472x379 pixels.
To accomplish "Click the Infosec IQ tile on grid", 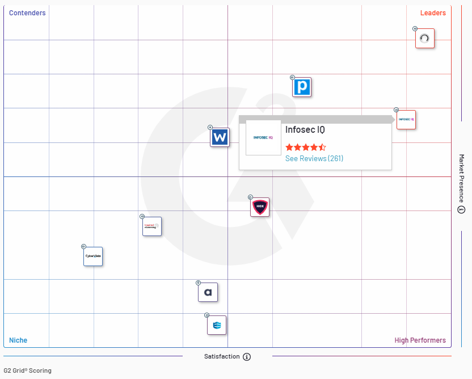I will tap(406, 120).
